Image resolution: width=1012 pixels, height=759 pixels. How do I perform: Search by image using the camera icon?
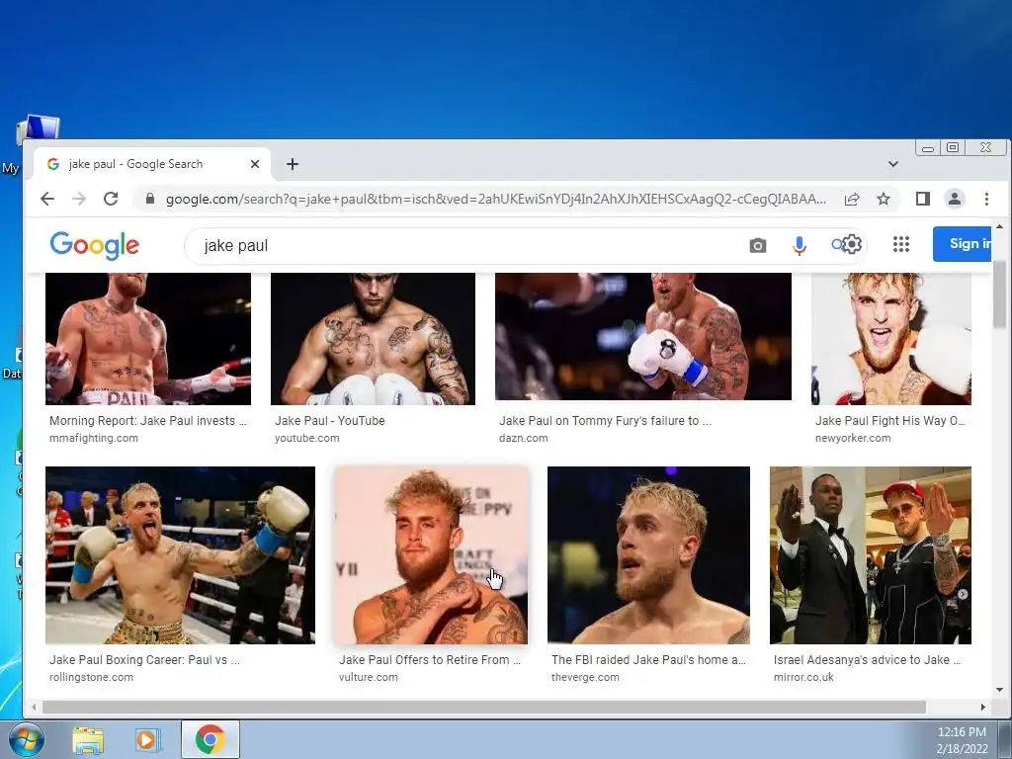[x=758, y=245]
